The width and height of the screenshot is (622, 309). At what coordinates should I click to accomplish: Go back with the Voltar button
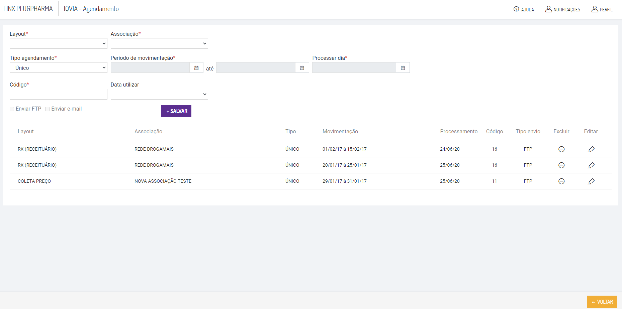pyautogui.click(x=602, y=302)
